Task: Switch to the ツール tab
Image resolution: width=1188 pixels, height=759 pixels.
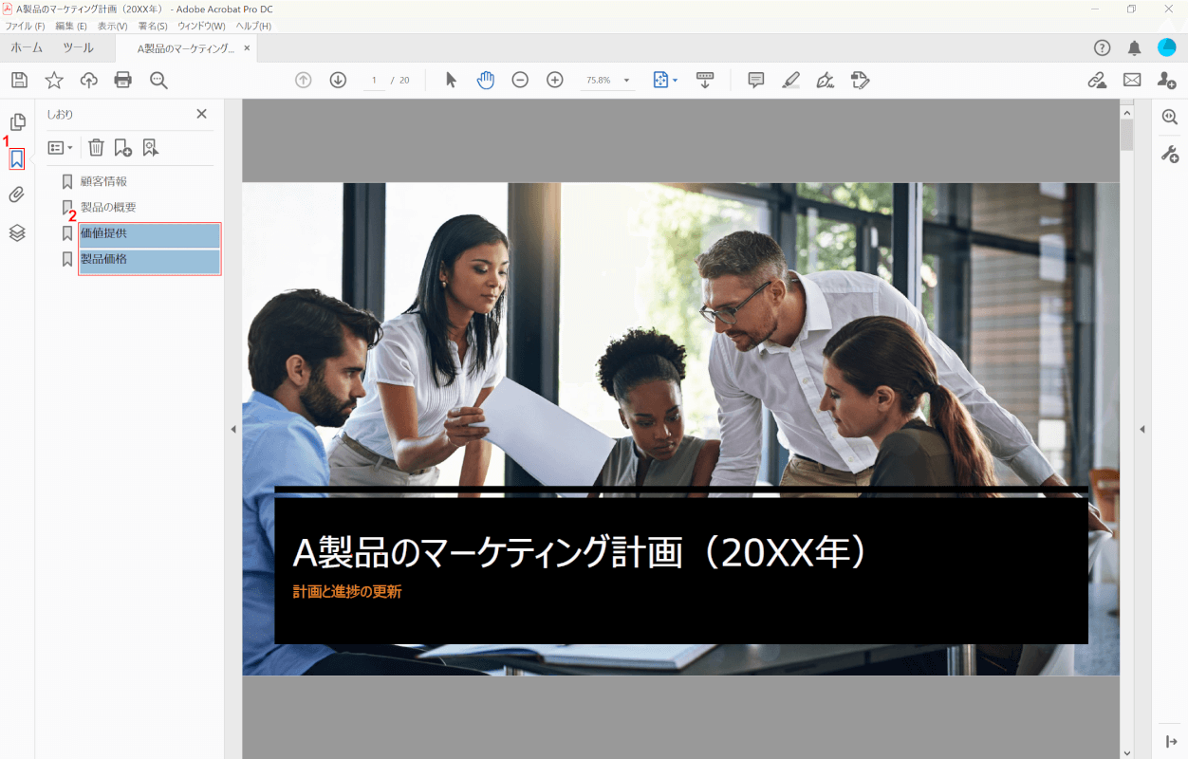Action: [x=78, y=47]
